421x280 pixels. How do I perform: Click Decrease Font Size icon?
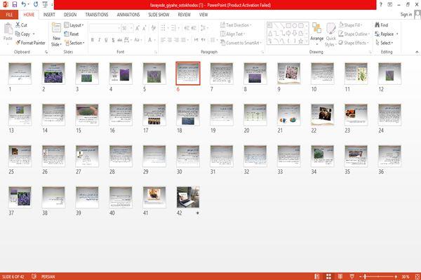click(144, 28)
